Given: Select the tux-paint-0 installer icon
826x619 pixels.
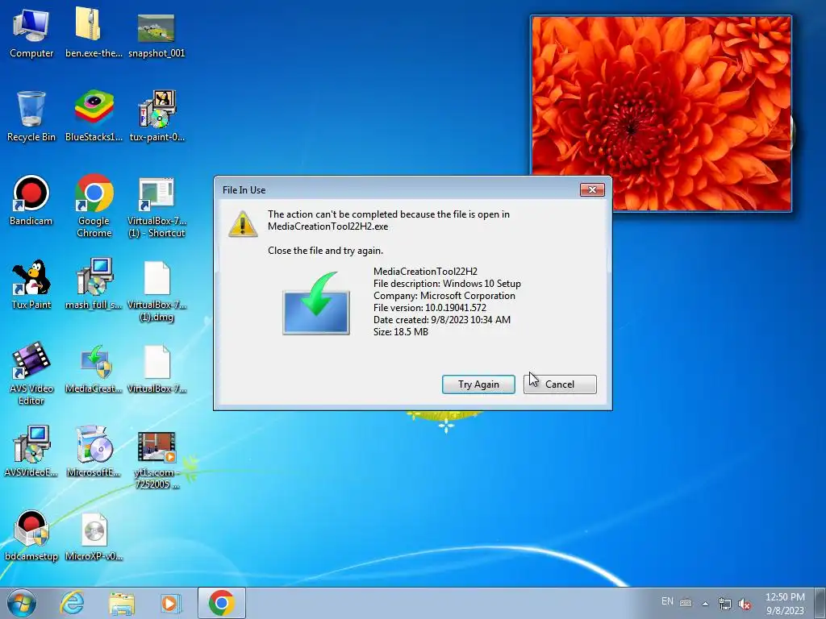Looking at the screenshot, I should 156,116.
